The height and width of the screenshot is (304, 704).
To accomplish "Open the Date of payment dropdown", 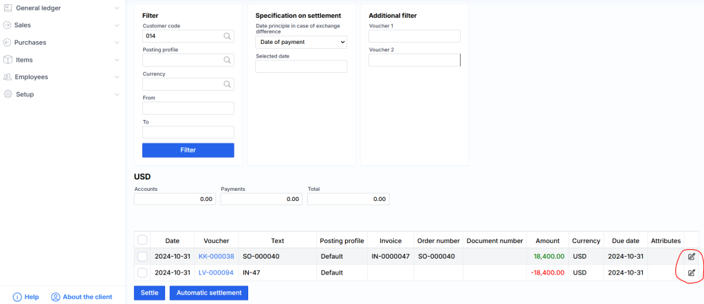I will pyautogui.click(x=301, y=43).
